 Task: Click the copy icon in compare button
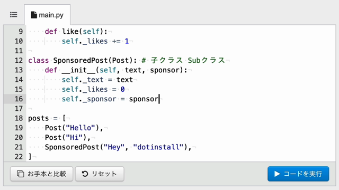pyautogui.click(x=21, y=174)
